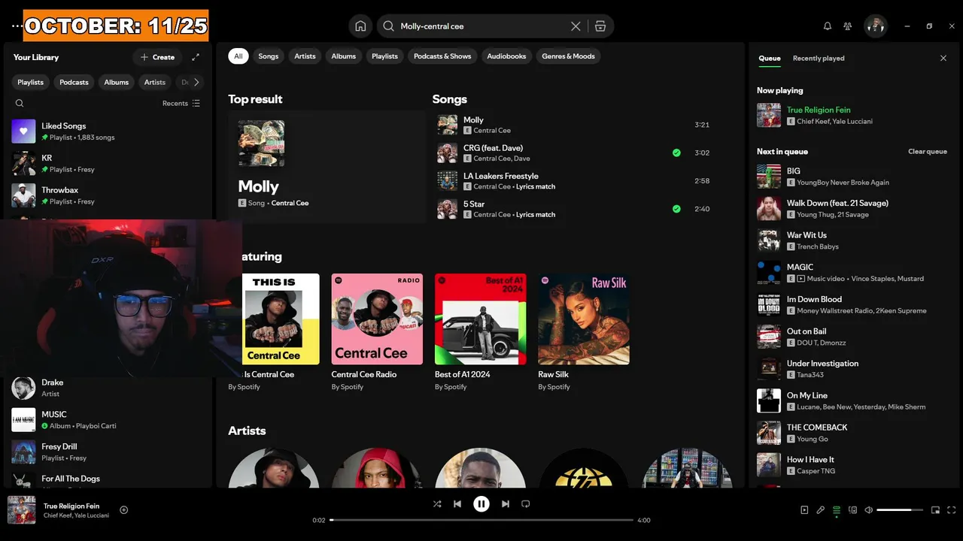This screenshot has width=963, height=541.
Task: Click the saved checkmark on 5 Star
Action: (676, 209)
